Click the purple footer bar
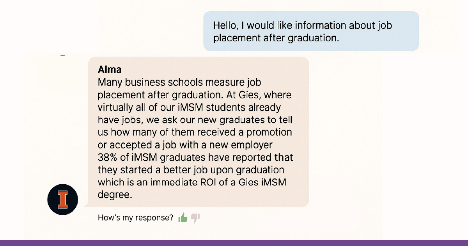The height and width of the screenshot is (246, 468). (x=234, y=243)
